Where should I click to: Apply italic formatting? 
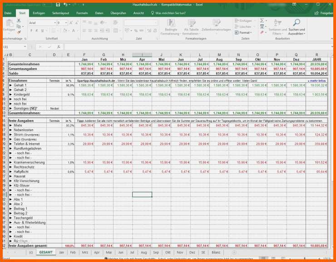click(x=37, y=31)
